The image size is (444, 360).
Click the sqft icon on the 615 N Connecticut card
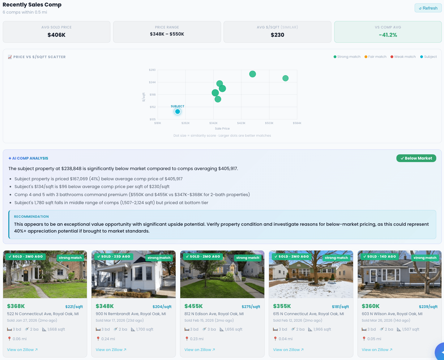point(310,329)
